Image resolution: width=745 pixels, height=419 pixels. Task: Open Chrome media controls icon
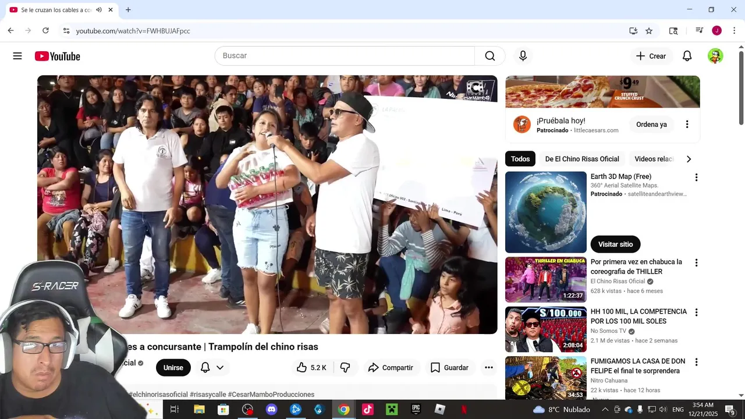[700, 31]
